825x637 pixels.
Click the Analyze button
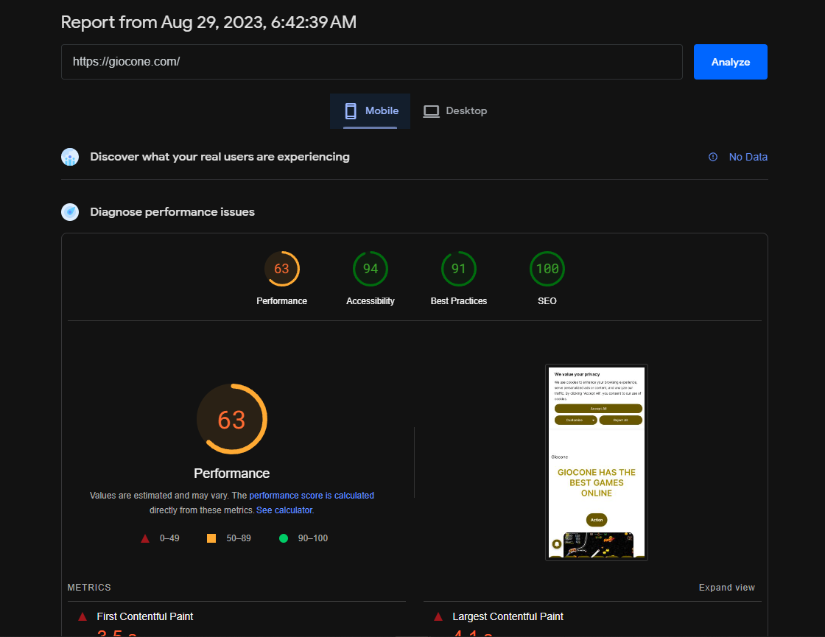(730, 62)
